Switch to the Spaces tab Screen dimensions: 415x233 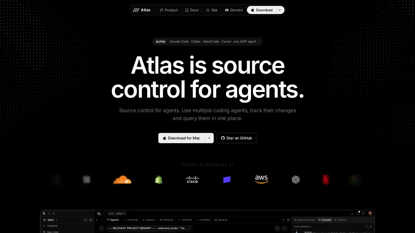pos(221,220)
